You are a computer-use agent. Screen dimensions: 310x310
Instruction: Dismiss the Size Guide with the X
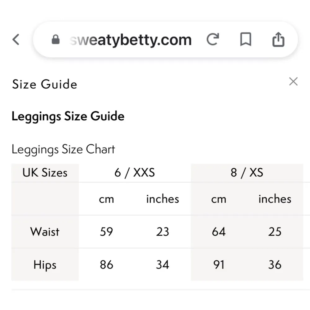pyautogui.click(x=293, y=81)
